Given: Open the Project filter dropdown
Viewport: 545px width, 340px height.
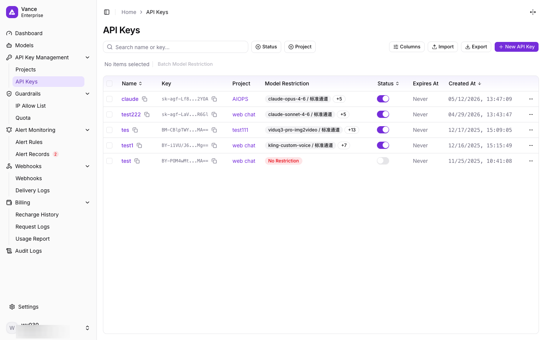Looking at the screenshot, I should pos(300,47).
